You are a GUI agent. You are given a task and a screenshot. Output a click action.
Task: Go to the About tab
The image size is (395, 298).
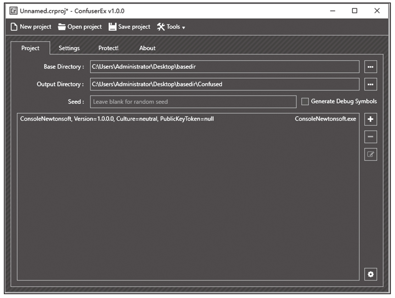pos(147,48)
